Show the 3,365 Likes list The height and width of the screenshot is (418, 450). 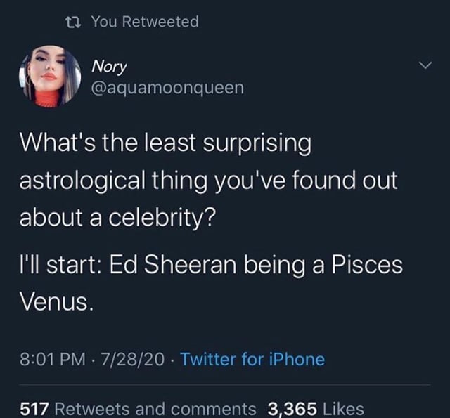click(316, 408)
